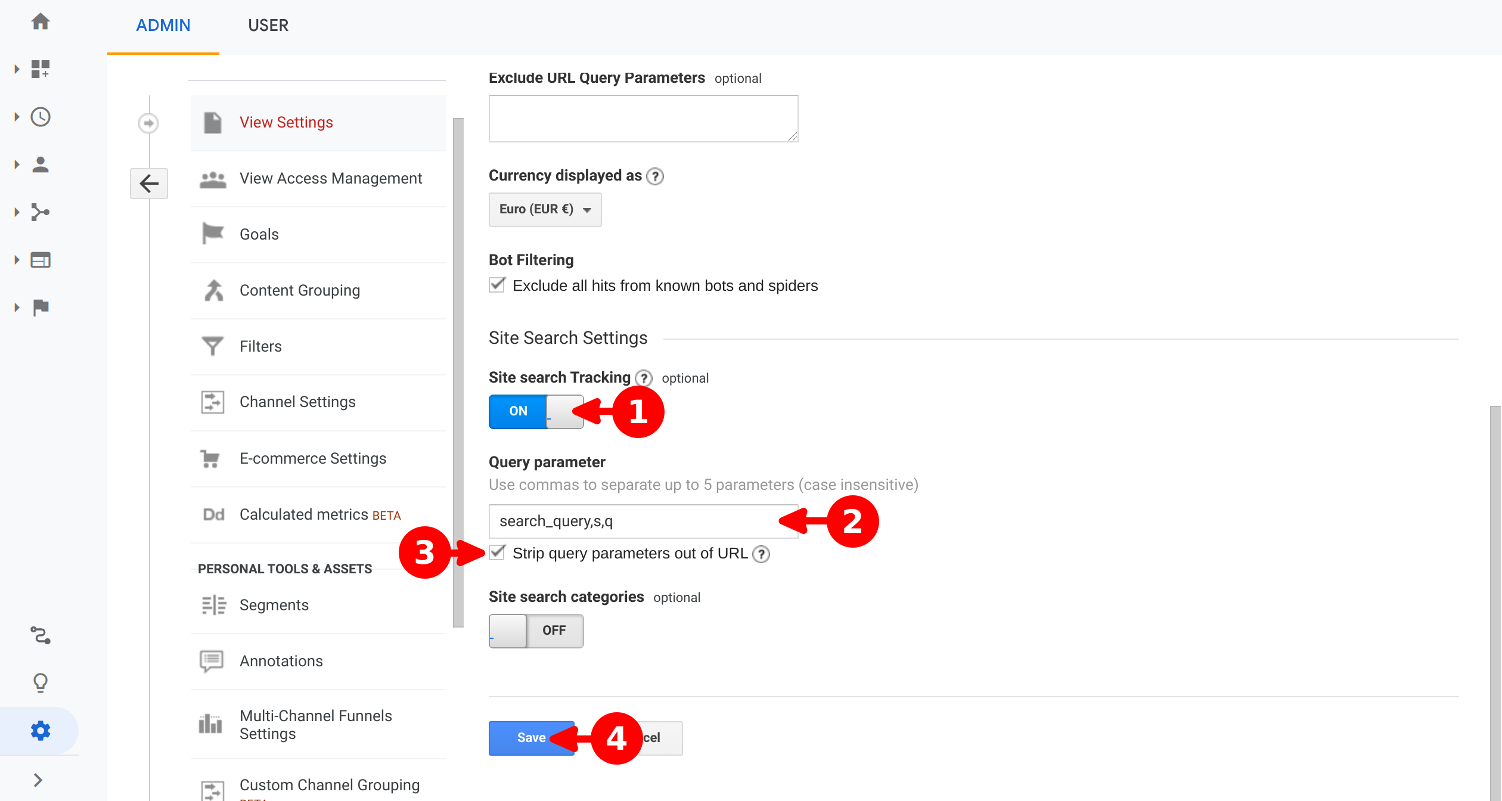Open the Audience person icon
Viewport: 1502px width, 801px height.
(41, 164)
